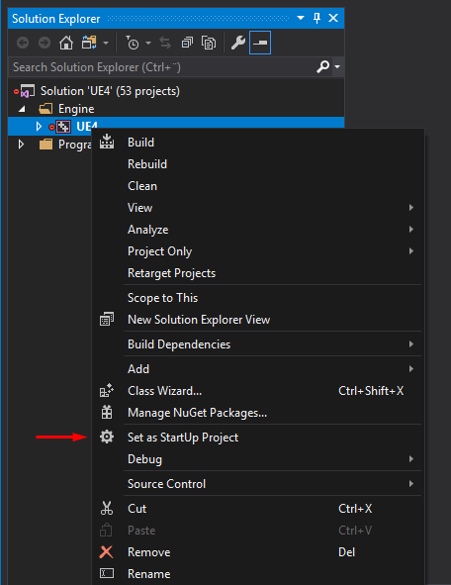Click the Home icon in Solution Explorer toolbar
The width and height of the screenshot is (451, 585).
coord(66,43)
